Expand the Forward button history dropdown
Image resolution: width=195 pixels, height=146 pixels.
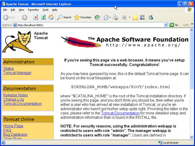coord(30,17)
